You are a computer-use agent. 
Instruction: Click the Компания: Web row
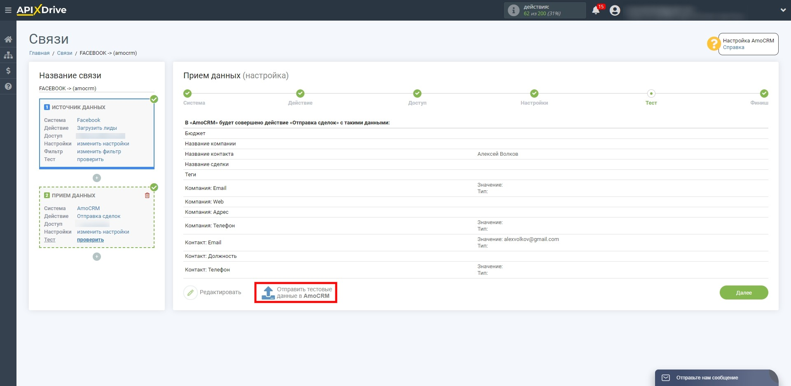pyautogui.click(x=476, y=202)
